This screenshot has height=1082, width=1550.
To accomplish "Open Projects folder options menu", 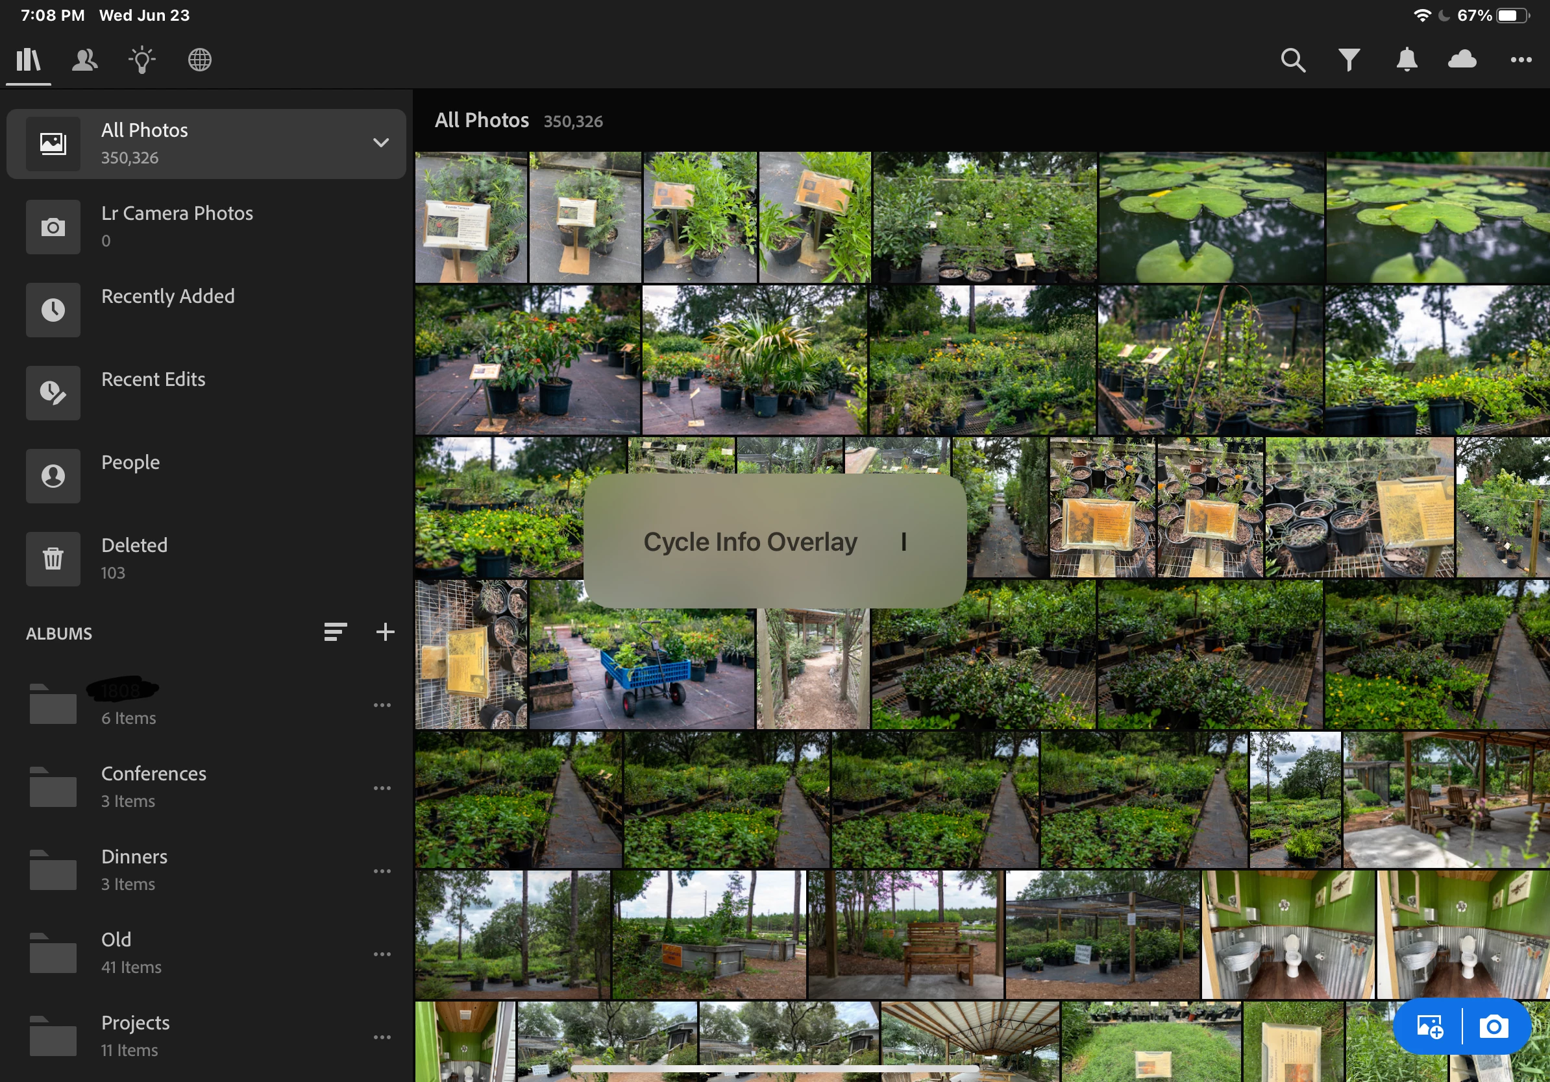I will click(383, 1037).
